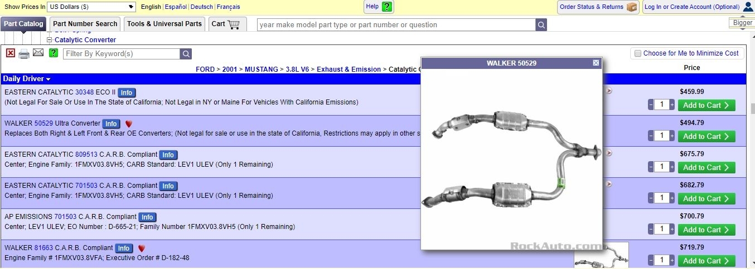Click the Order Status package icon

pyautogui.click(x=632, y=7)
